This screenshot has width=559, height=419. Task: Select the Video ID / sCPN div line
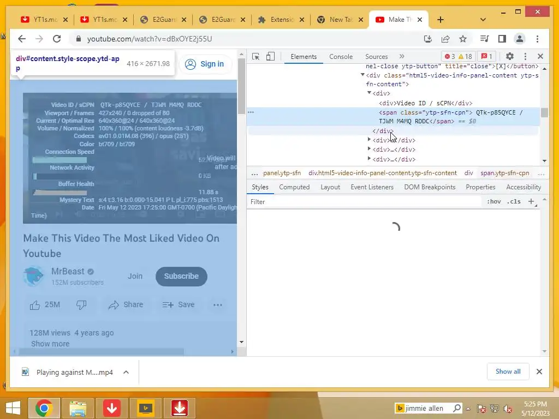coord(426,103)
